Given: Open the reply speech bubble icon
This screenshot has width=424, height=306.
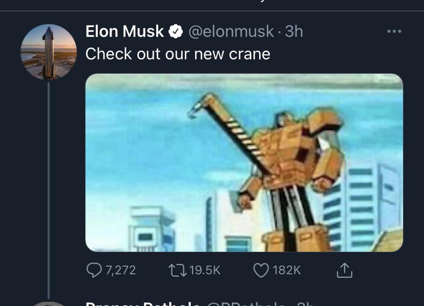Looking at the screenshot, I should (x=95, y=270).
